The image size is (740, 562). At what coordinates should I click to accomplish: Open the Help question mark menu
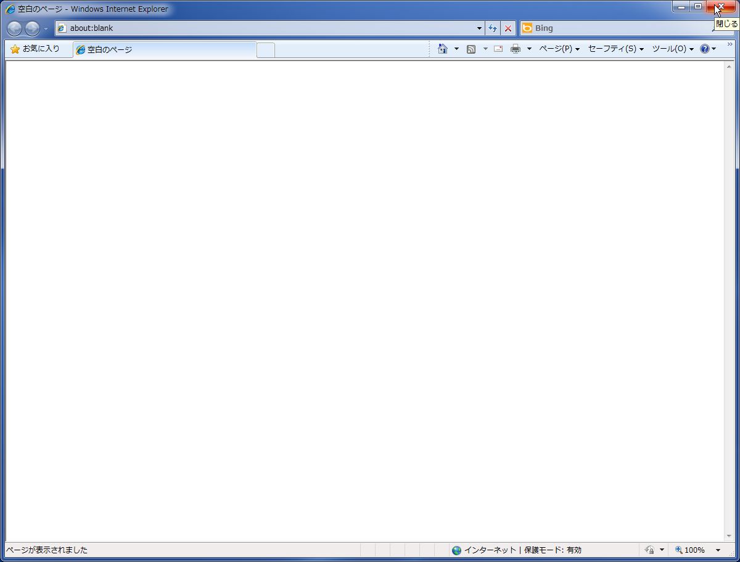click(x=708, y=49)
